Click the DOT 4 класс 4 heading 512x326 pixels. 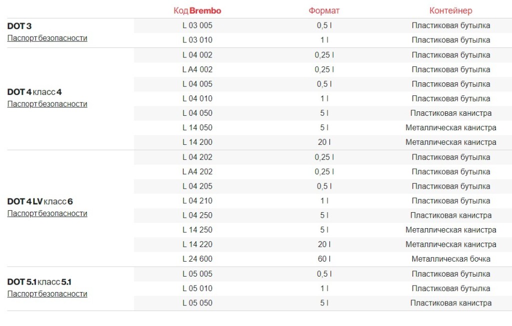click(x=34, y=92)
